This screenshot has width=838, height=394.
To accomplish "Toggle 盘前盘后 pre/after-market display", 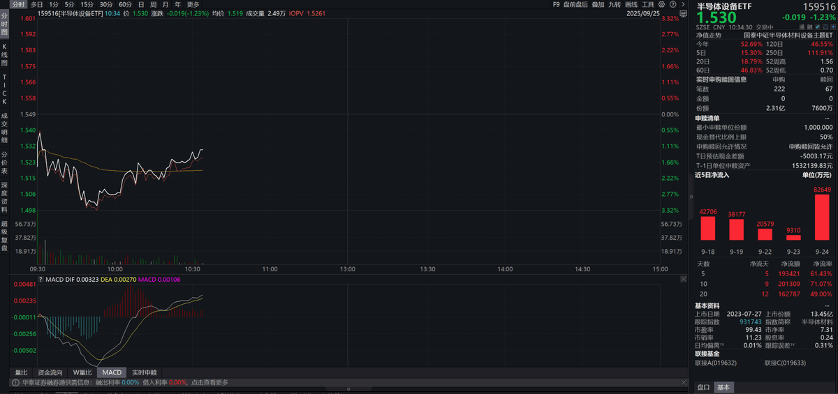I will pyautogui.click(x=575, y=4).
